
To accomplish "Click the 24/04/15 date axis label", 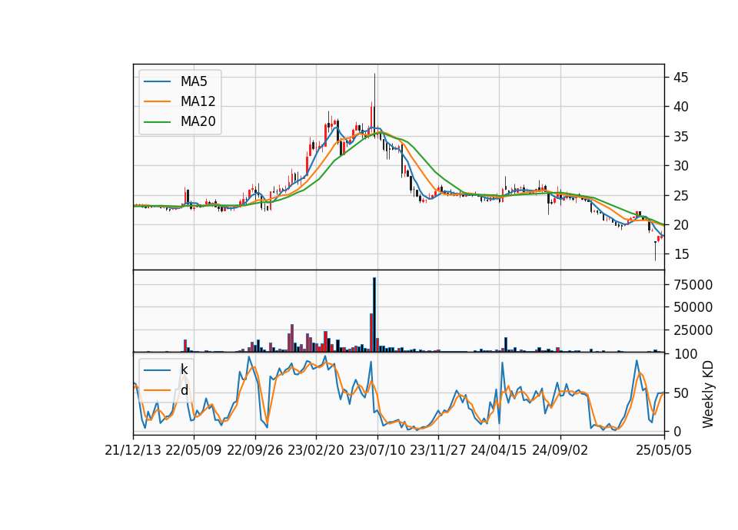I will coord(499,450).
